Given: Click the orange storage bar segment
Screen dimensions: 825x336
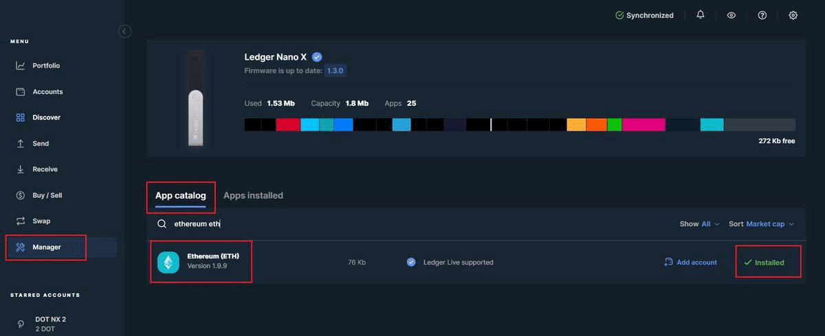Looking at the screenshot, I should [x=596, y=124].
